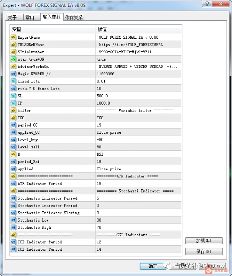Click the string icon beside filter
Viewport: 232px width, 276px height.
pos(13,110)
